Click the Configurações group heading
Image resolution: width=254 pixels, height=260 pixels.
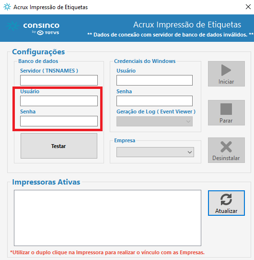coord(38,52)
